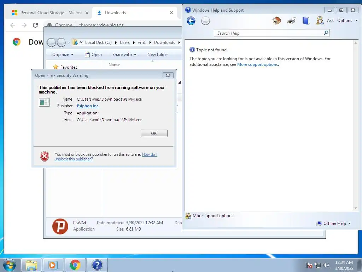Image resolution: width=362 pixels, height=272 pixels.
Task: Click Ask in Help toolbar
Action: pyautogui.click(x=330, y=21)
